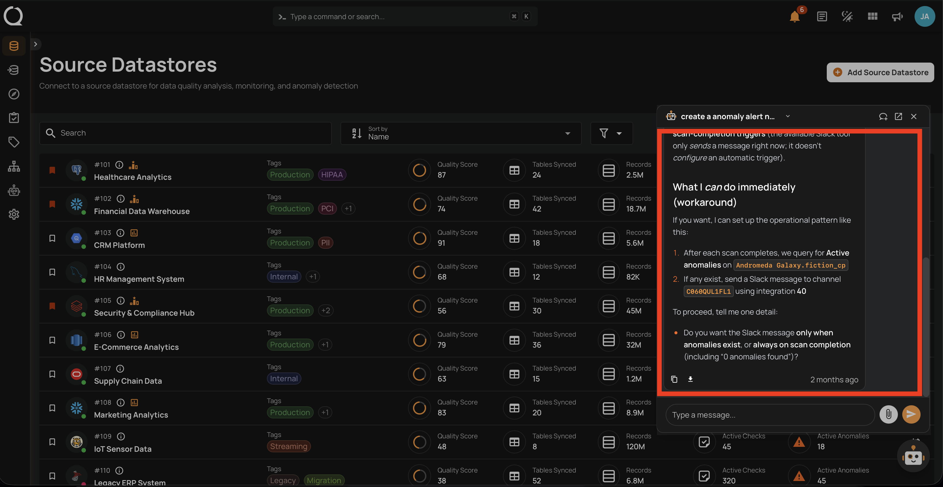Open the Settings gear sidebar icon
The height and width of the screenshot is (487, 943).
coord(14,215)
